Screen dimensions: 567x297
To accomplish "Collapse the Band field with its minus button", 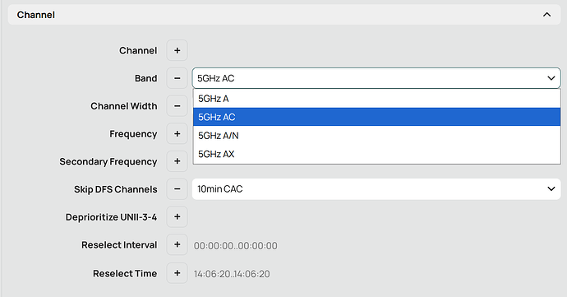I will click(177, 78).
